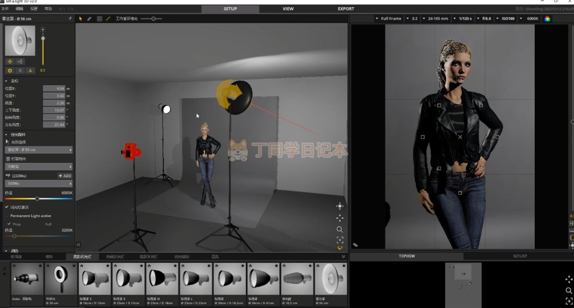The image size is (574, 308).
Task: Pin the 雷达罩 properties panel
Action: tap(70, 19)
